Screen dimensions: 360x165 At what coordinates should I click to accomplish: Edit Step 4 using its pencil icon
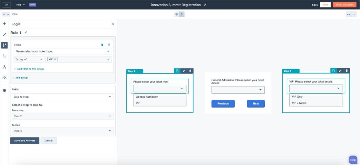point(340,71)
